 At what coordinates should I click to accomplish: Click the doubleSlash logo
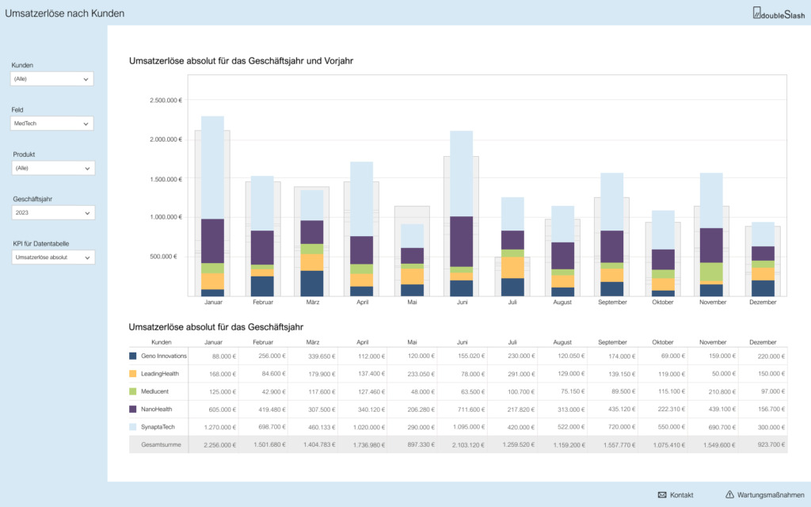(779, 13)
